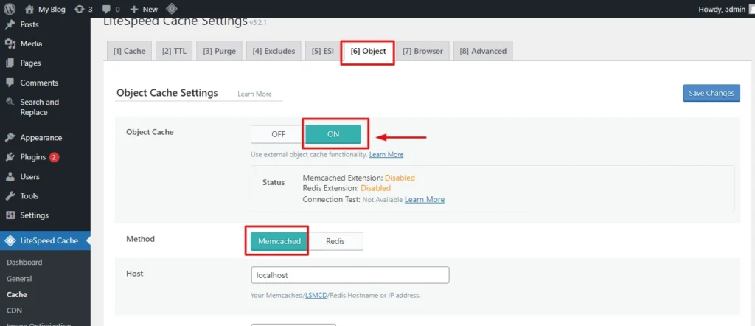
Task: Switch to the [3] Purge tab
Action: point(219,51)
